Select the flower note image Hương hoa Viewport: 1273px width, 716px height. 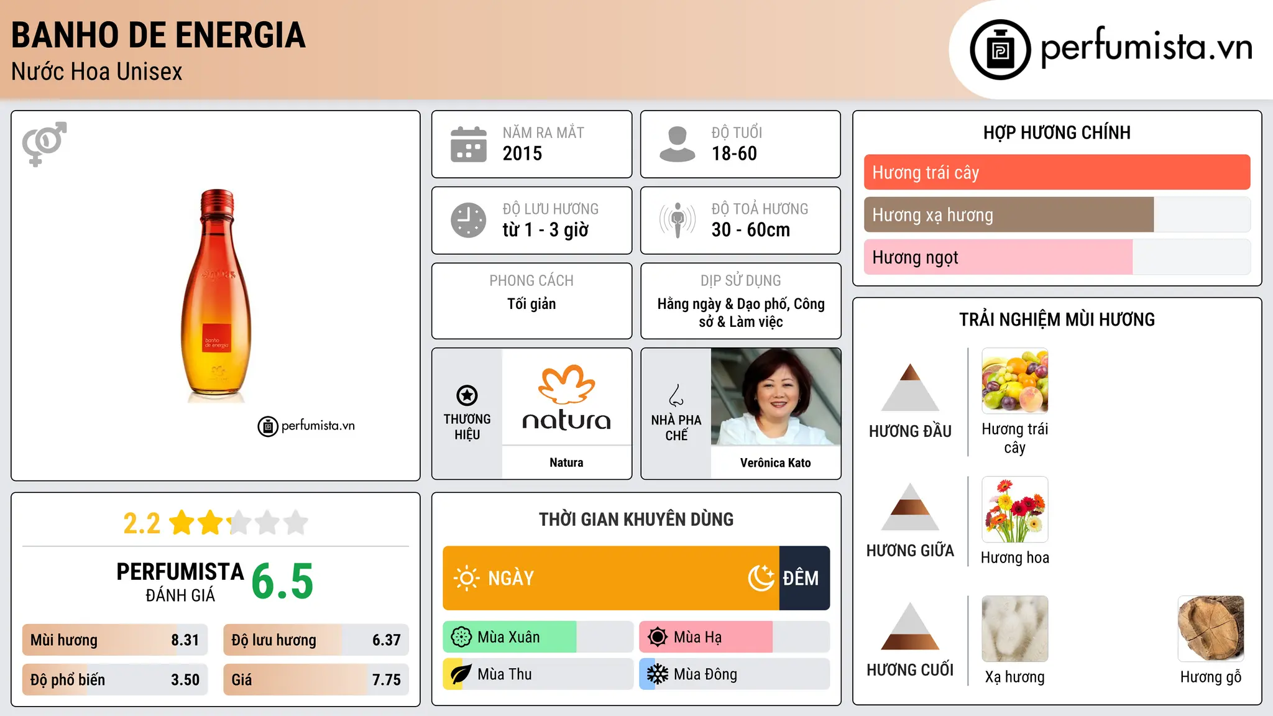(1014, 510)
